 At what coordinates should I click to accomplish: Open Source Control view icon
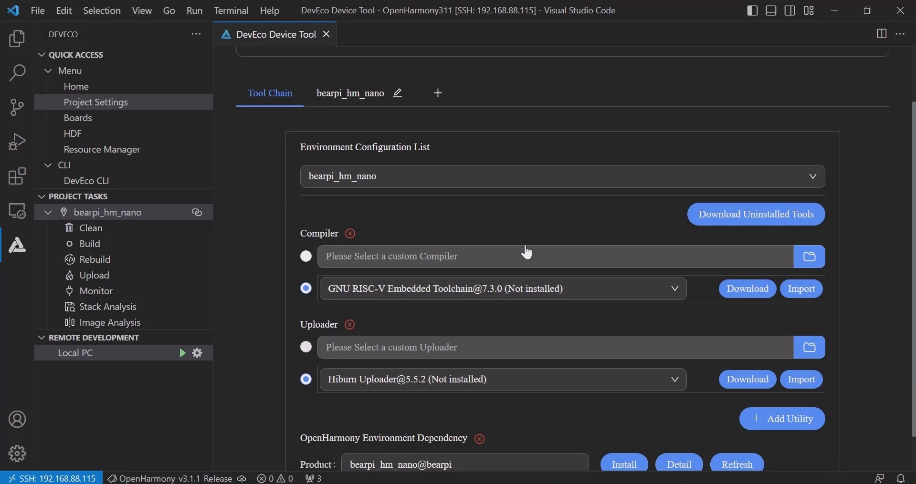(17, 107)
